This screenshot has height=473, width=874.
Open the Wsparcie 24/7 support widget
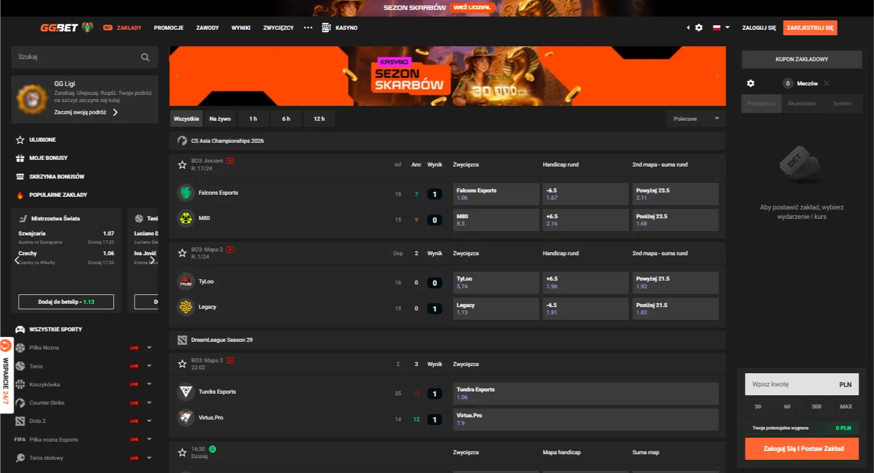click(x=6, y=375)
